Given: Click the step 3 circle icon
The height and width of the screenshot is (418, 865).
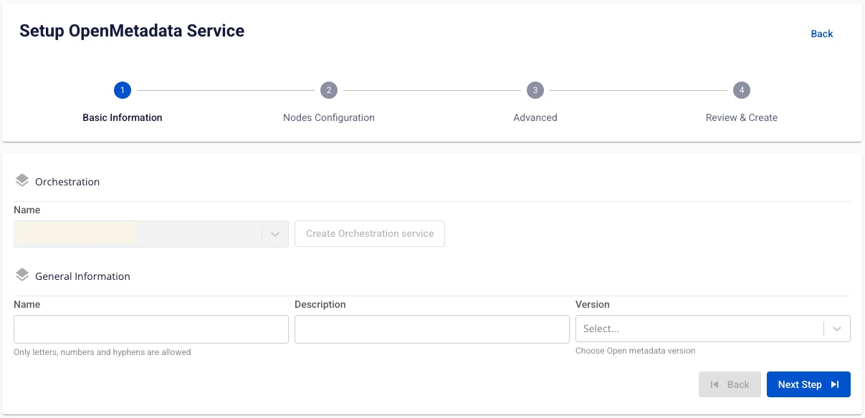Looking at the screenshot, I should [x=535, y=90].
